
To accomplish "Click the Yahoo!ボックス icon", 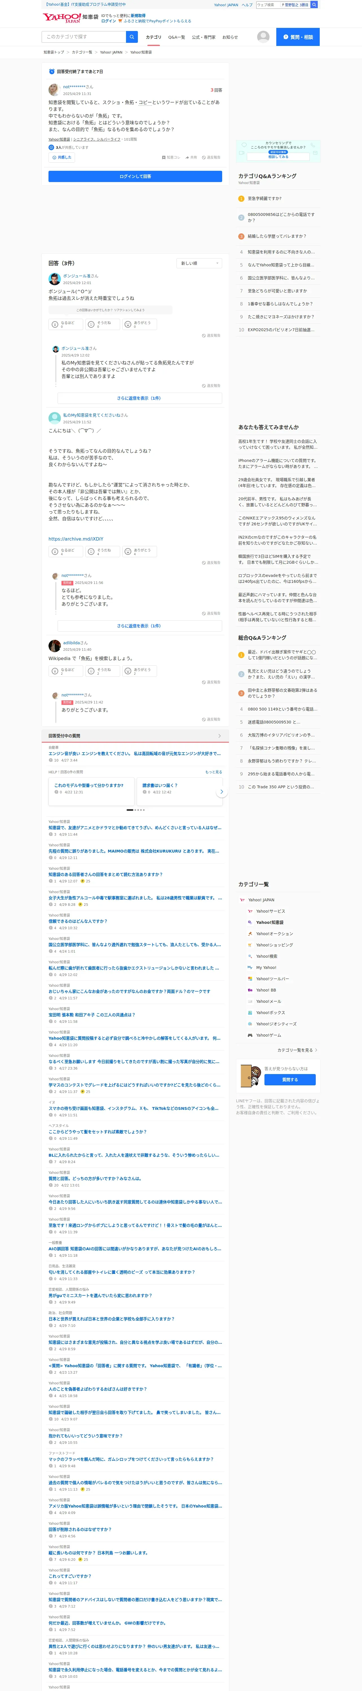I will (x=250, y=1012).
